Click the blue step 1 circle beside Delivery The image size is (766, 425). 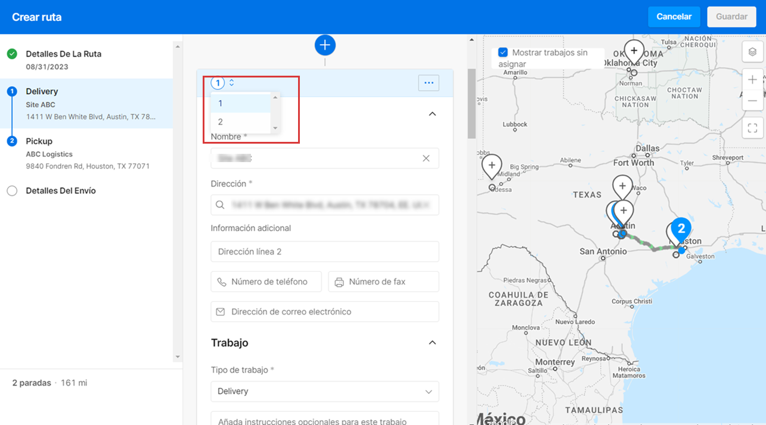pyautogui.click(x=12, y=92)
